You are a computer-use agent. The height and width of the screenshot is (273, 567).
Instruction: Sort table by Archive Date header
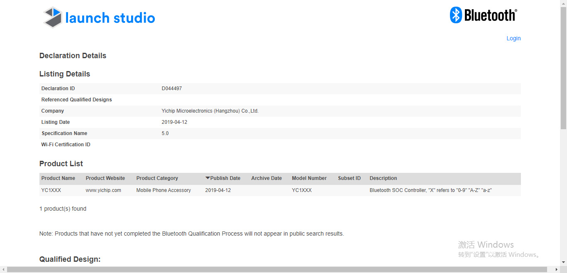click(266, 178)
